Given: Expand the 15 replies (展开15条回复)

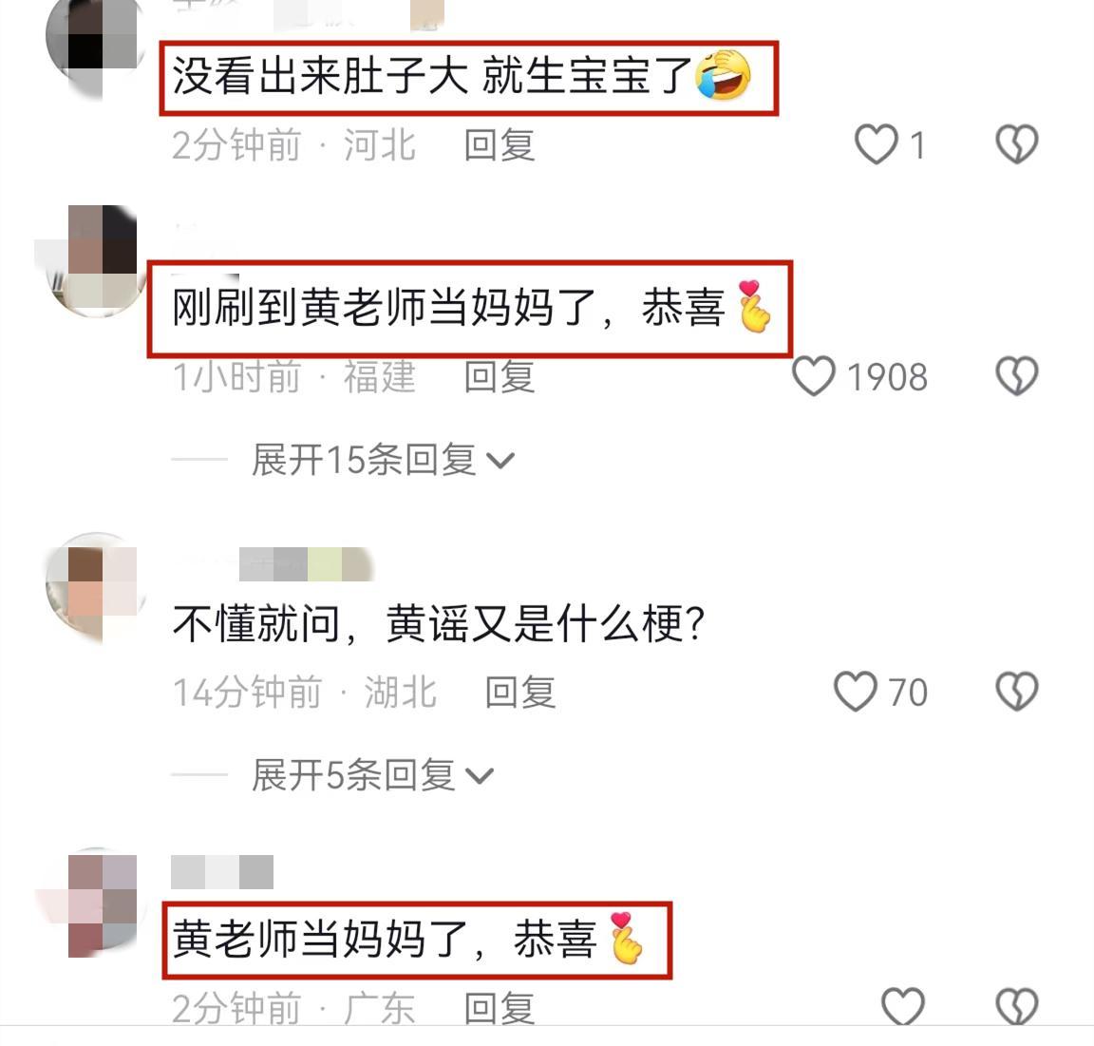Looking at the screenshot, I should click(383, 460).
